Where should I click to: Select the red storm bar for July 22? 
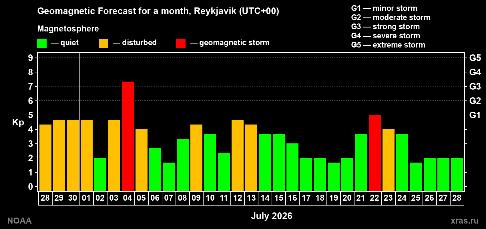(x=375, y=153)
